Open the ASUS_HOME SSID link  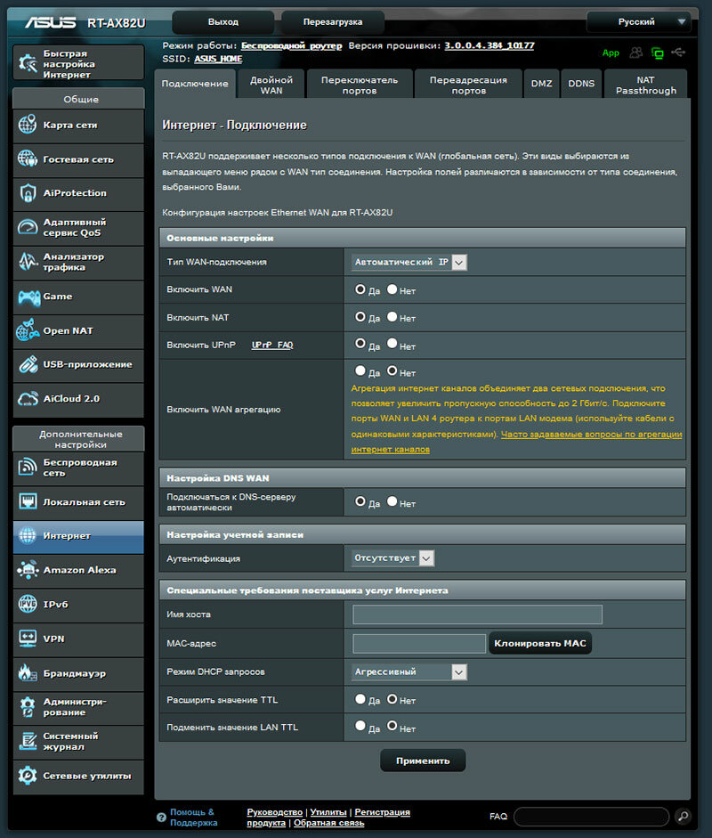coord(218,59)
